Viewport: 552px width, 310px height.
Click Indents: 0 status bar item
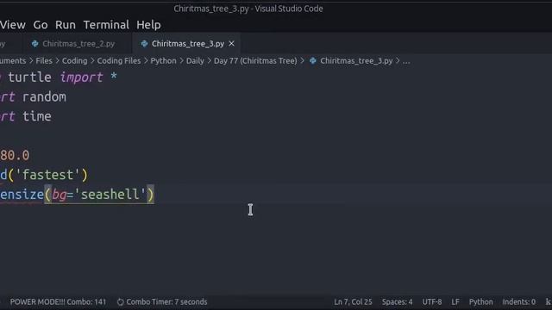[x=519, y=302]
